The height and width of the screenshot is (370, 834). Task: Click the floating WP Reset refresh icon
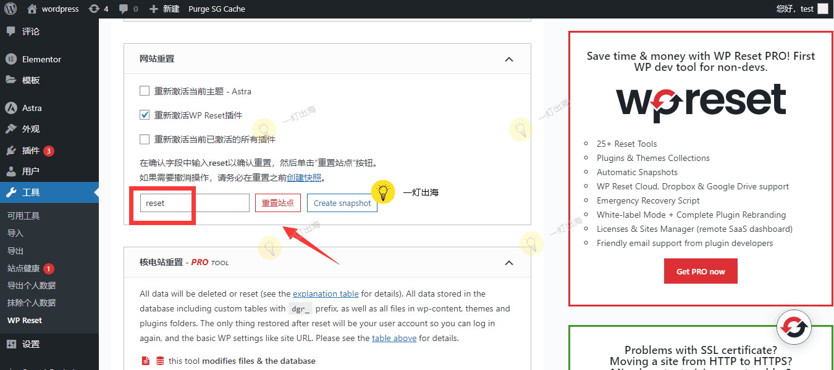point(796,327)
